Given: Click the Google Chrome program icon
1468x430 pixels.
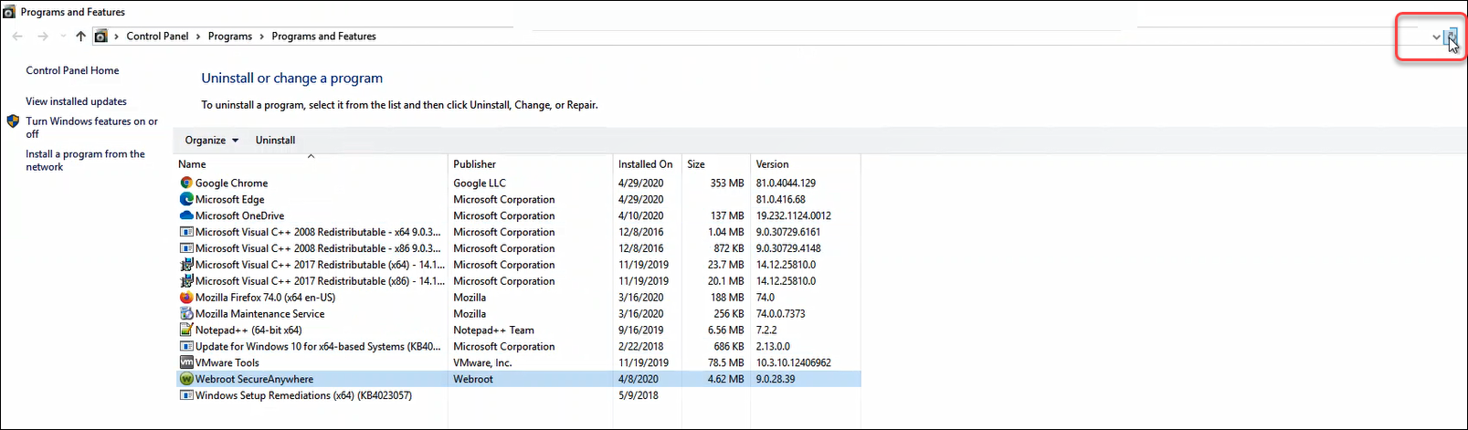Looking at the screenshot, I should point(186,183).
